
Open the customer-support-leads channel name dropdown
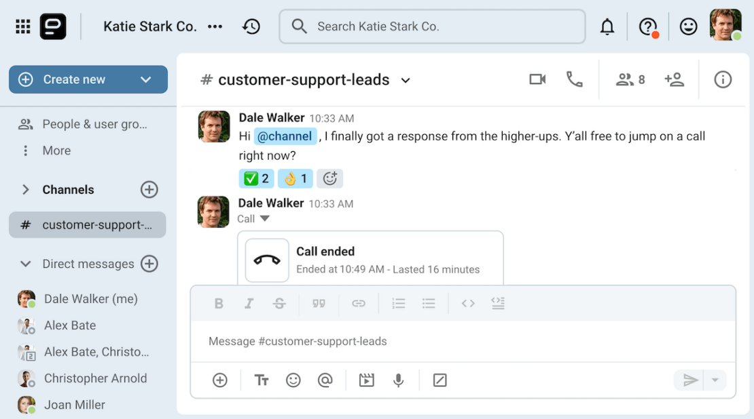point(406,81)
